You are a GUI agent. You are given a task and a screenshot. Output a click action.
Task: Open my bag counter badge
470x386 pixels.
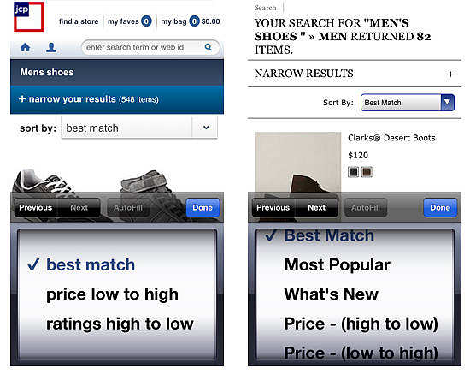click(x=194, y=21)
